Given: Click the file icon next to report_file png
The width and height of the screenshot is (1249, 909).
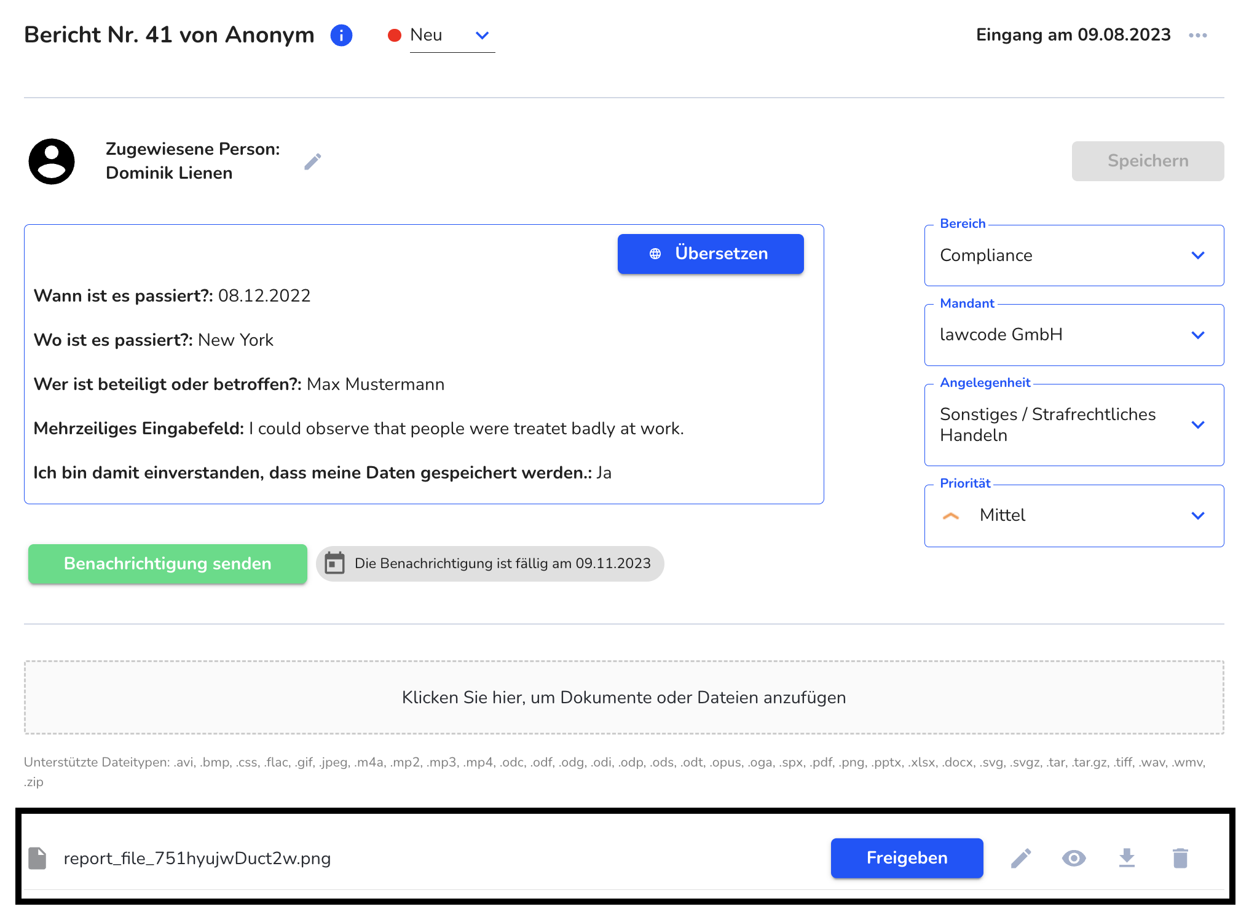Looking at the screenshot, I should pos(37,858).
